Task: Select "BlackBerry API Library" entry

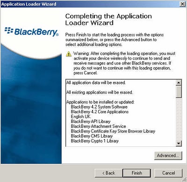Action: coord(91,121)
